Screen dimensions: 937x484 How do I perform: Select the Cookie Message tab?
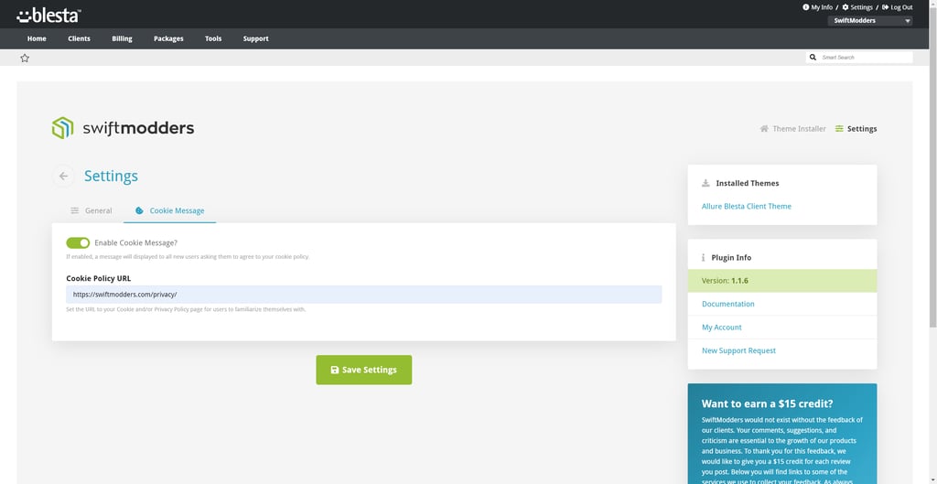tap(169, 211)
